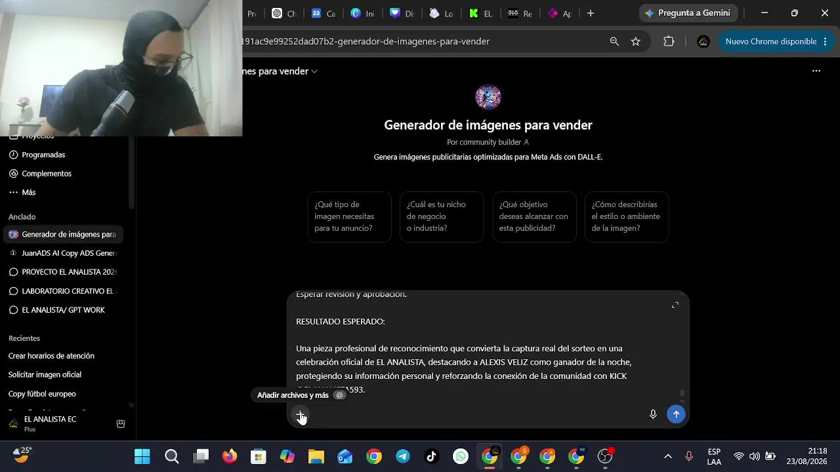The image size is (840, 472).
Task: Open TikTok from the taskbar
Action: coord(432,456)
